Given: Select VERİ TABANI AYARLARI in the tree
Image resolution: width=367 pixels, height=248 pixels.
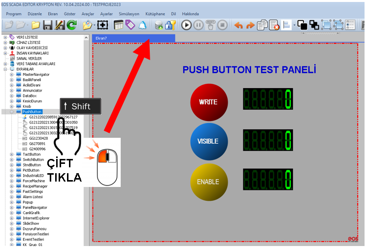Looking at the screenshot, I should tap(36, 64).
